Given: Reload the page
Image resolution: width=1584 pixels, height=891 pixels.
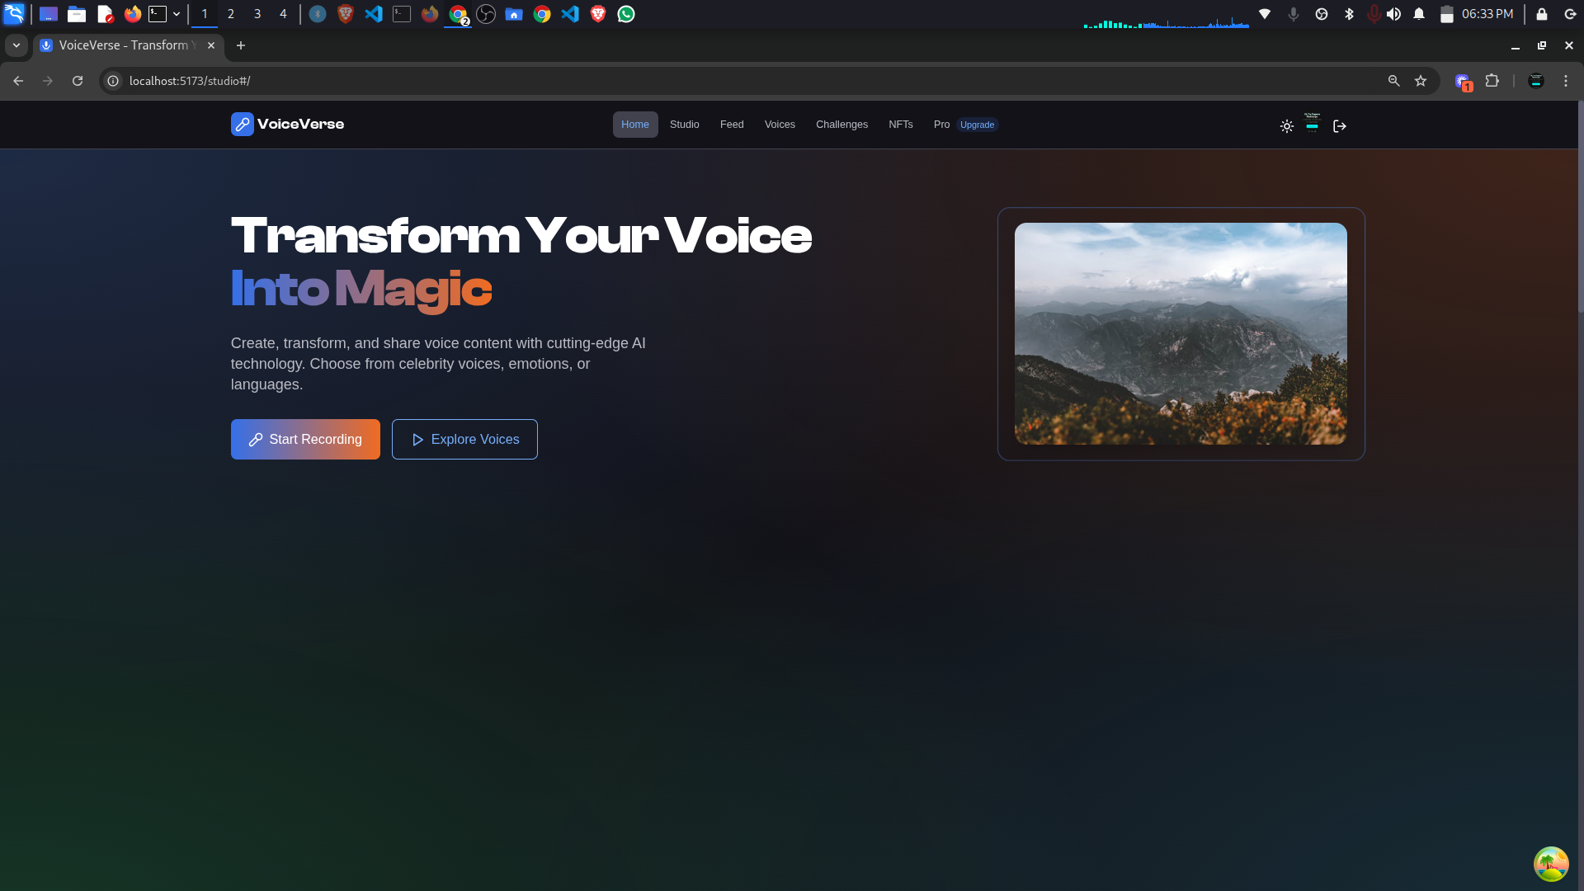Looking at the screenshot, I should [x=78, y=81].
